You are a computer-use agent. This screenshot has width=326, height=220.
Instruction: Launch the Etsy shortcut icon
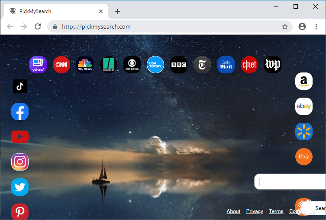[304, 157]
